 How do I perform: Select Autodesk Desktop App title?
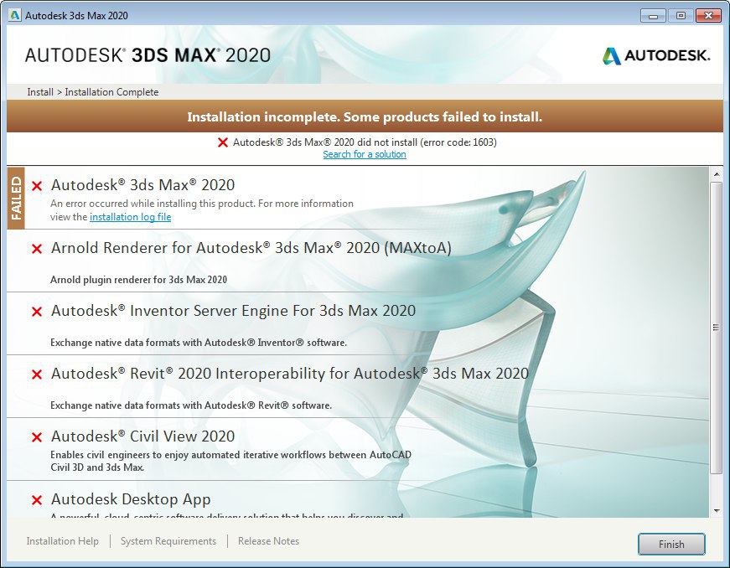pyautogui.click(x=131, y=499)
